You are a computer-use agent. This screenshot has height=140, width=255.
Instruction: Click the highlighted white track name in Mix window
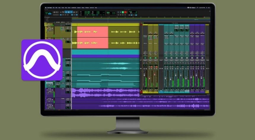tap(187, 91)
